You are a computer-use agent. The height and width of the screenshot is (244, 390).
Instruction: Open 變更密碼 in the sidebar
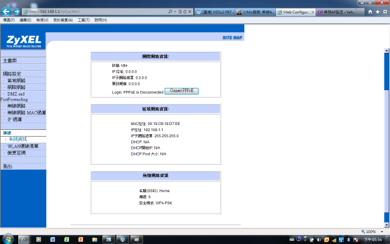(x=16, y=153)
